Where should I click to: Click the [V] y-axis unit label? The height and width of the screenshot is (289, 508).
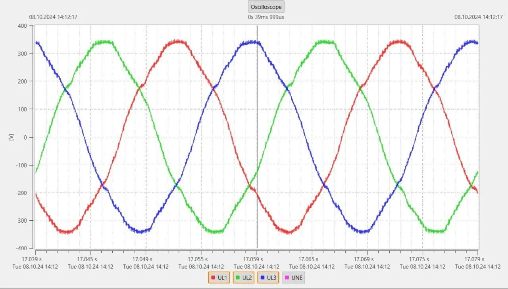pos(11,137)
